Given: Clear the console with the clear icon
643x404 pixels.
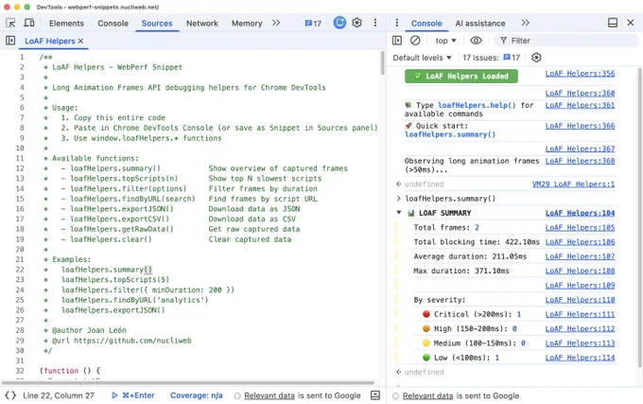Looking at the screenshot, I should [x=415, y=40].
